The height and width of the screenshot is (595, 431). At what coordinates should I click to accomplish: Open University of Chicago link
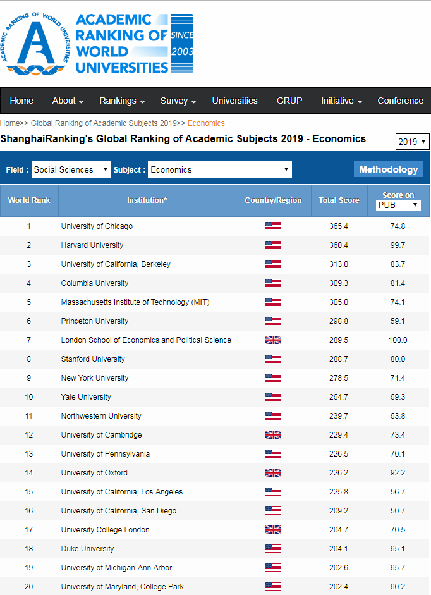pyautogui.click(x=97, y=226)
